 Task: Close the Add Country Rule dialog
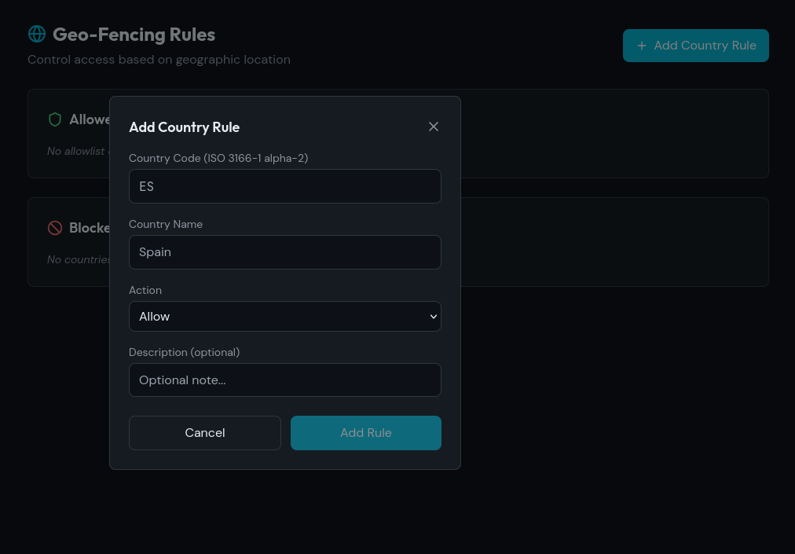[434, 127]
